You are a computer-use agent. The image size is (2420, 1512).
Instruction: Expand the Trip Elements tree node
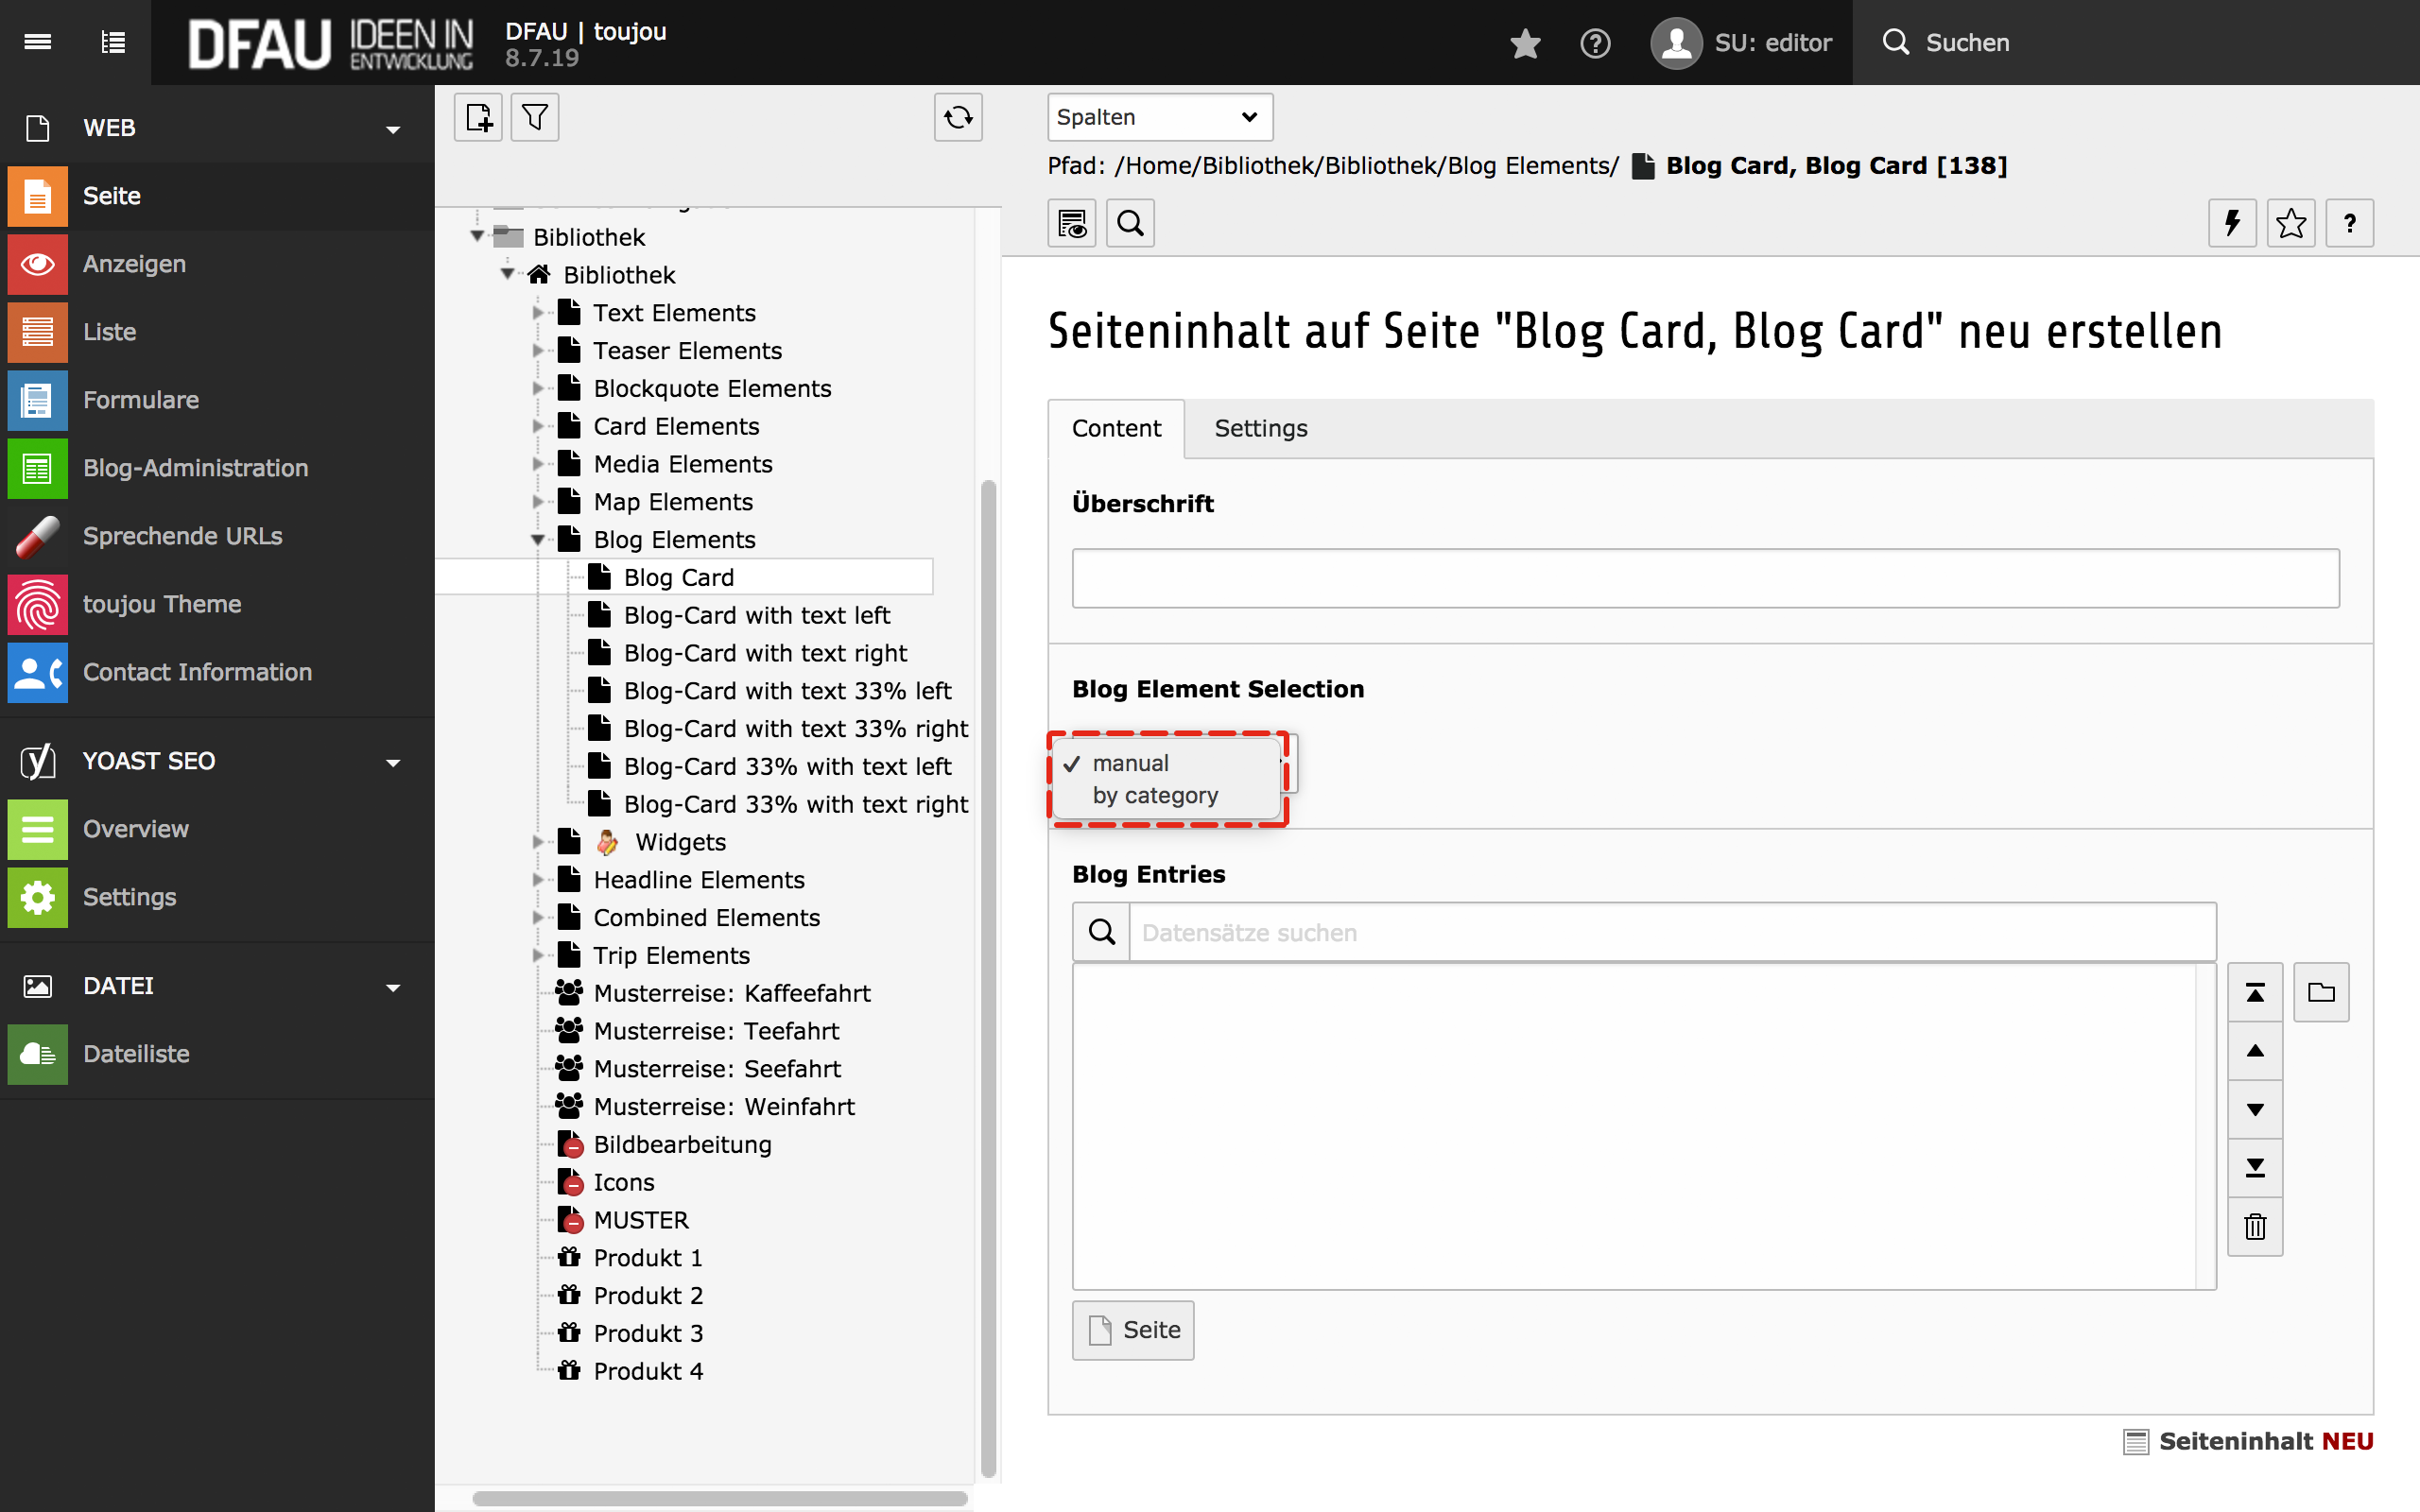[538, 956]
